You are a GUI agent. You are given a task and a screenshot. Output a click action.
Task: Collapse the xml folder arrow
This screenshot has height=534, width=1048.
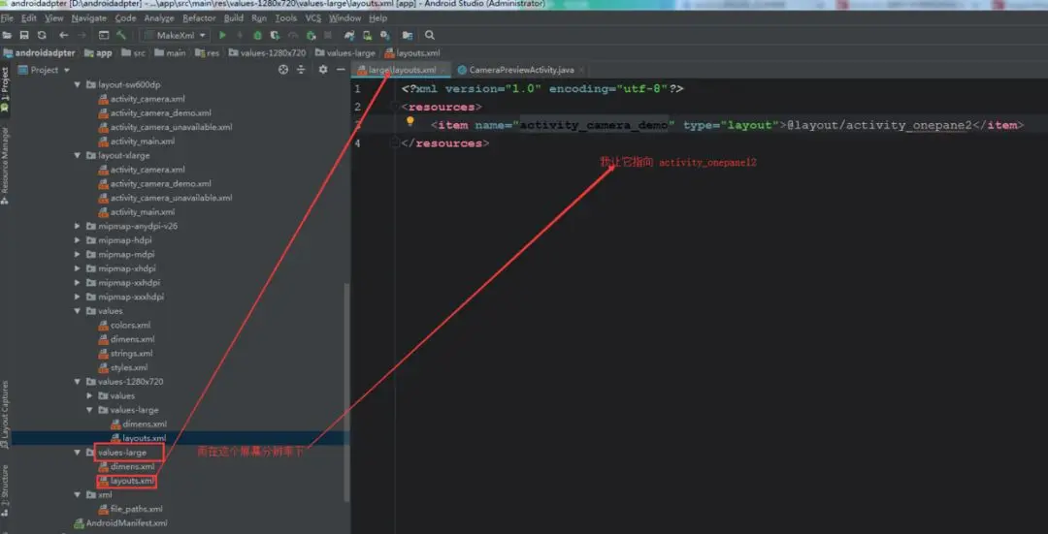77,495
